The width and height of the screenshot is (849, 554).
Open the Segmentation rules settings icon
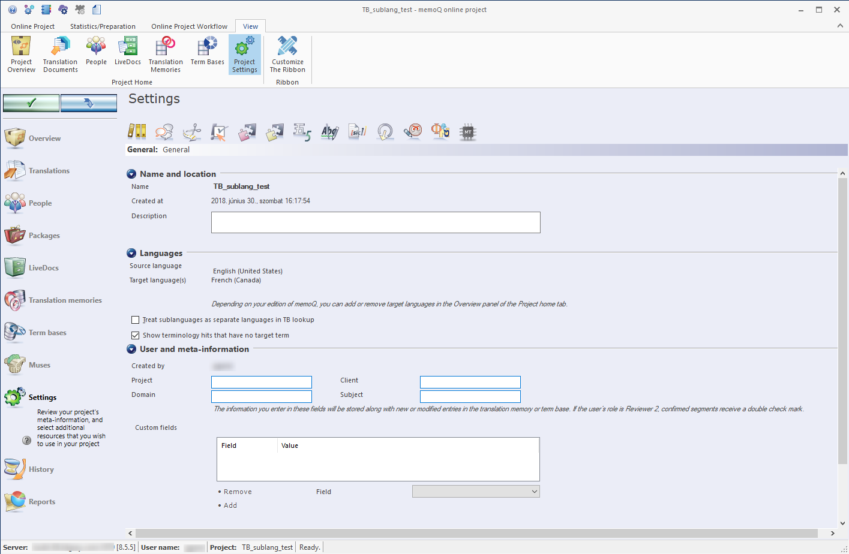click(x=192, y=132)
